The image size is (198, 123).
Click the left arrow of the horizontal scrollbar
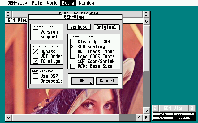point(8,117)
